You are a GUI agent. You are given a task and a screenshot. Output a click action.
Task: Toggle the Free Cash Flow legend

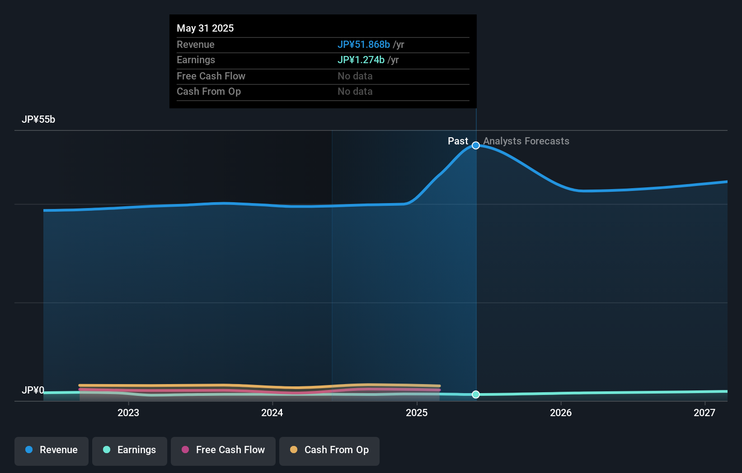[223, 451]
